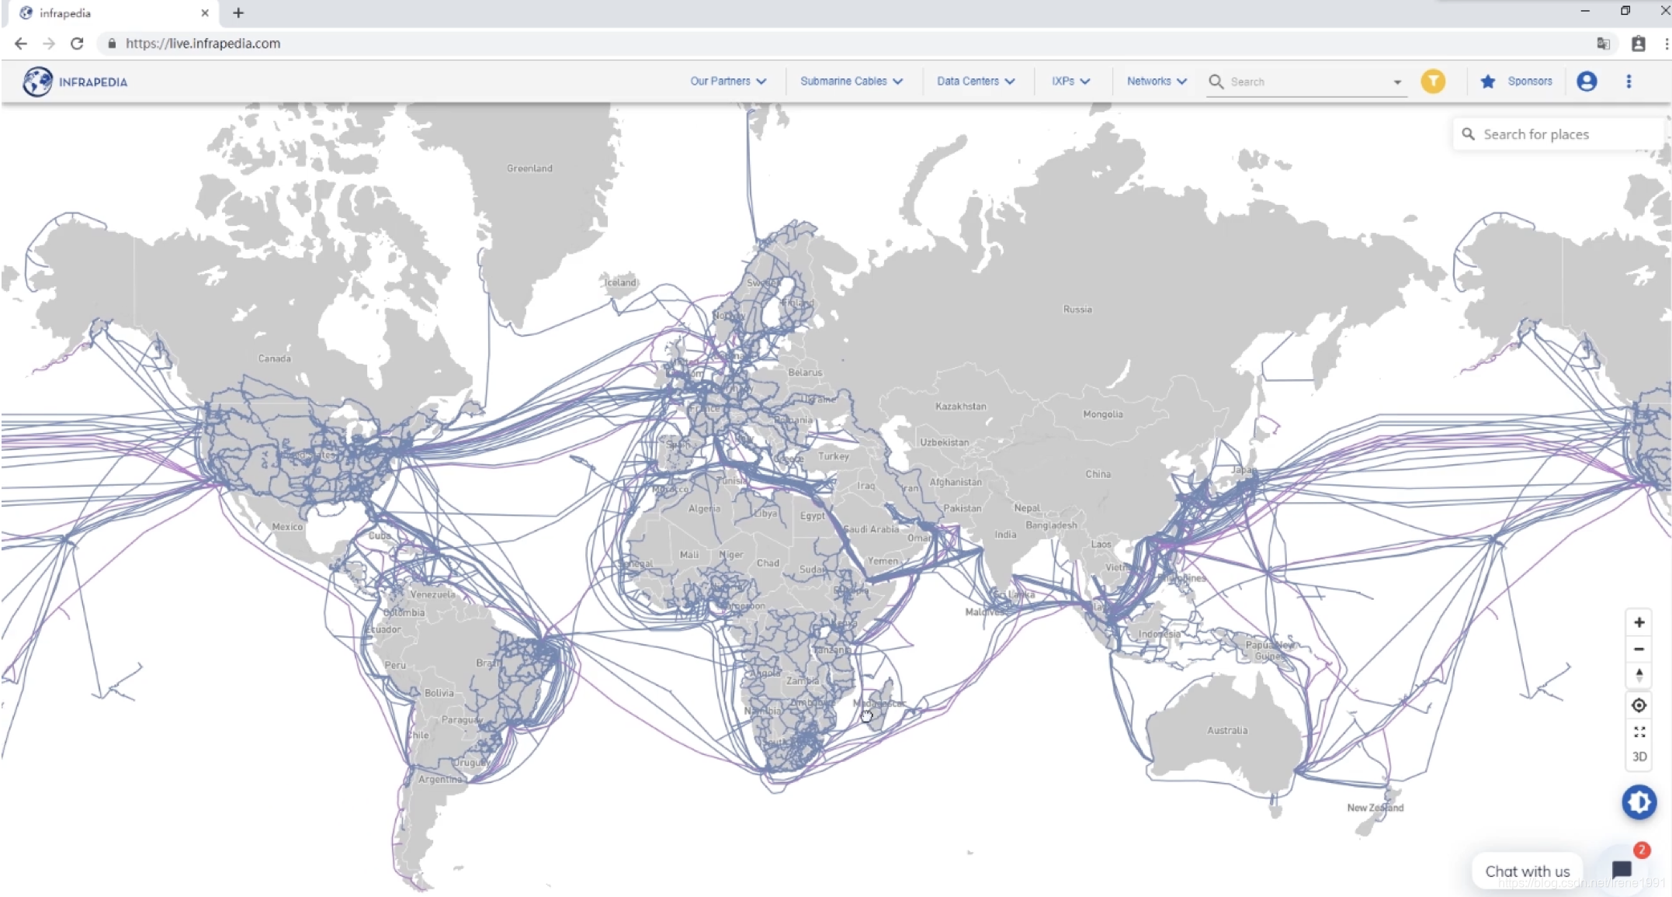Screen dimensions: 1672x897
Task: Open the vertical three-dot app menu
Action: click(1629, 81)
